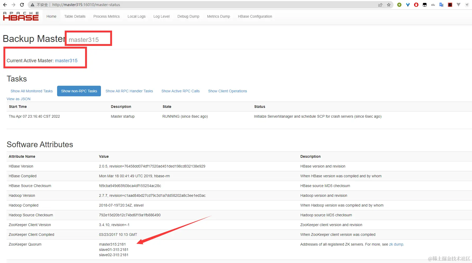Click the Backup Master page heading
Viewport: 472px width, 263px height.
[x=34, y=39]
